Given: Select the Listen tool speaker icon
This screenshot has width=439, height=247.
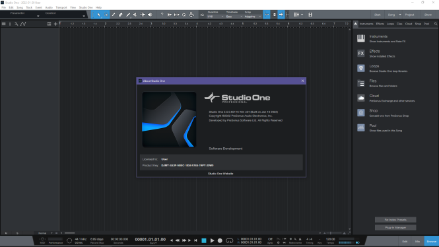Looking at the screenshot, I should coord(150,15).
